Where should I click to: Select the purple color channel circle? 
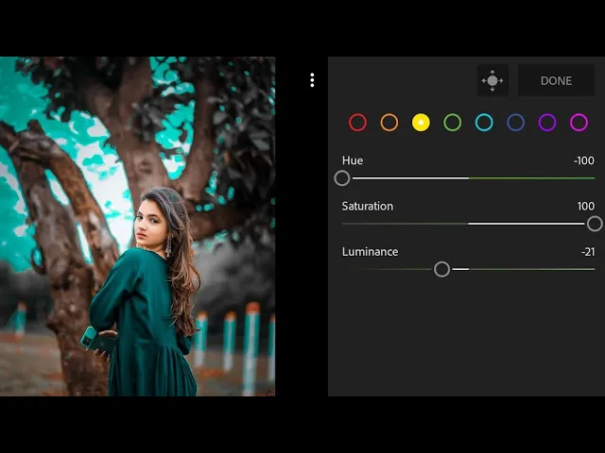click(547, 123)
